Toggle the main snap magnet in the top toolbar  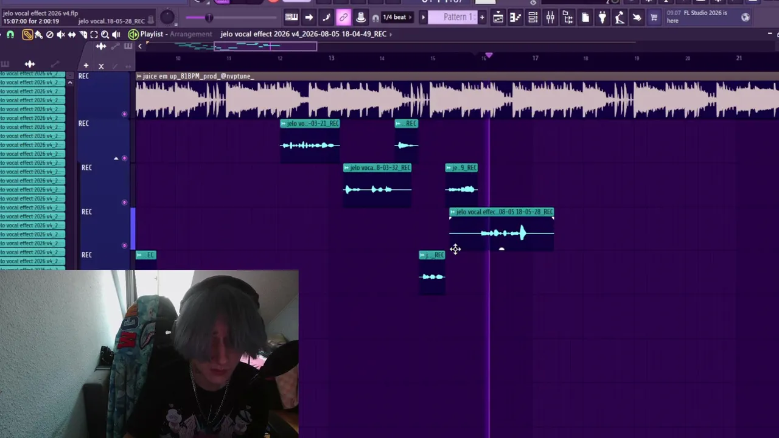[375, 18]
